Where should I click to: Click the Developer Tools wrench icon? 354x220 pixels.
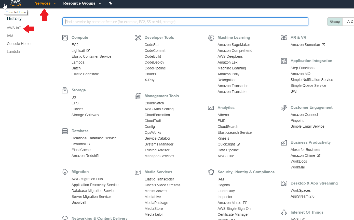pos(138,38)
